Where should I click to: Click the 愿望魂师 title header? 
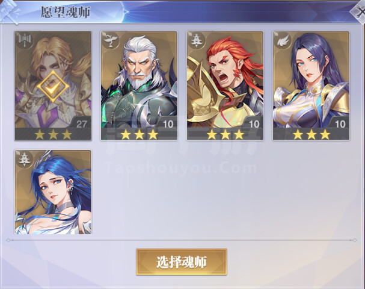point(66,12)
